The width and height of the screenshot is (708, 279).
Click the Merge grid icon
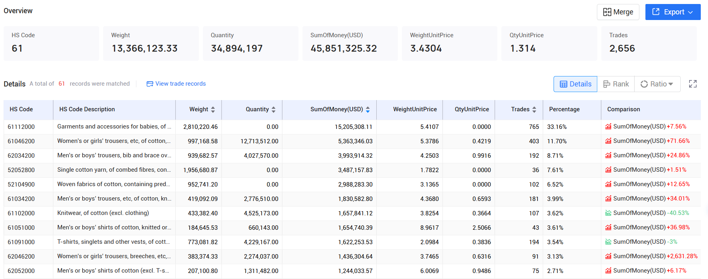click(x=607, y=12)
